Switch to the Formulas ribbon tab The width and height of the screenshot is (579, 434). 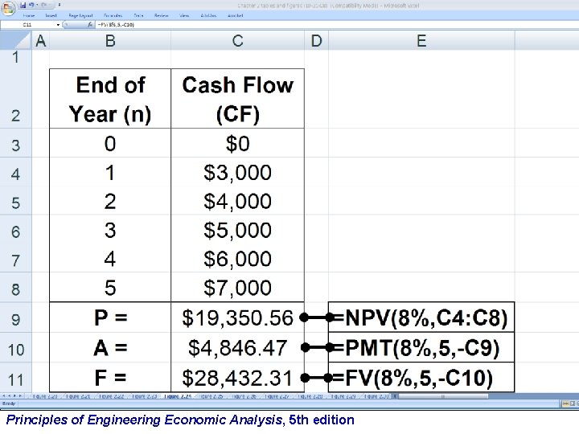[113, 15]
